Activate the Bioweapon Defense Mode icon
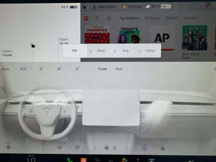 162,148
